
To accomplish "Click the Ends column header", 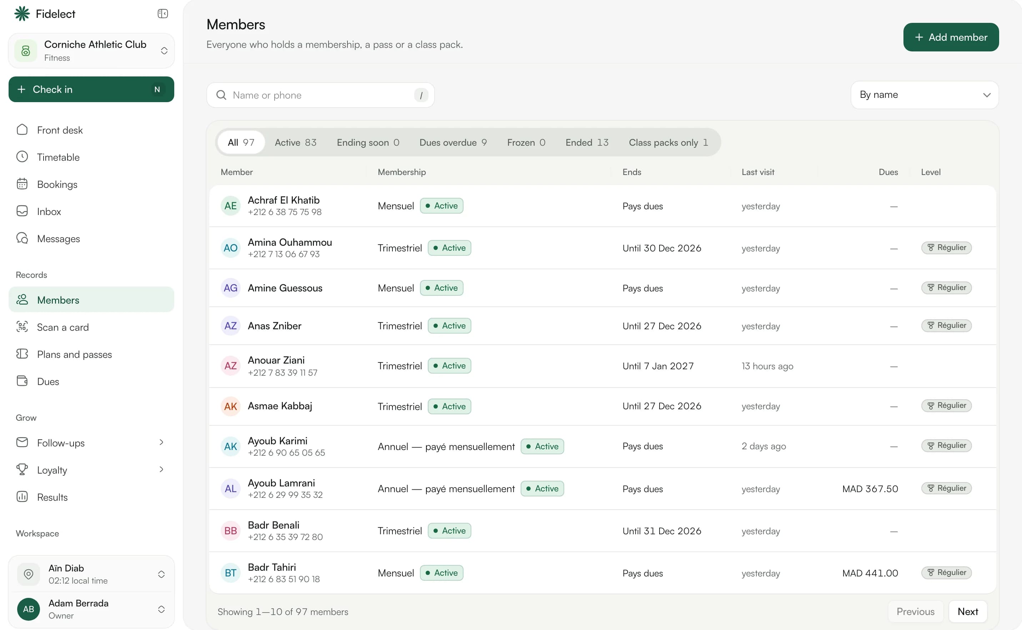I will pyautogui.click(x=632, y=172).
